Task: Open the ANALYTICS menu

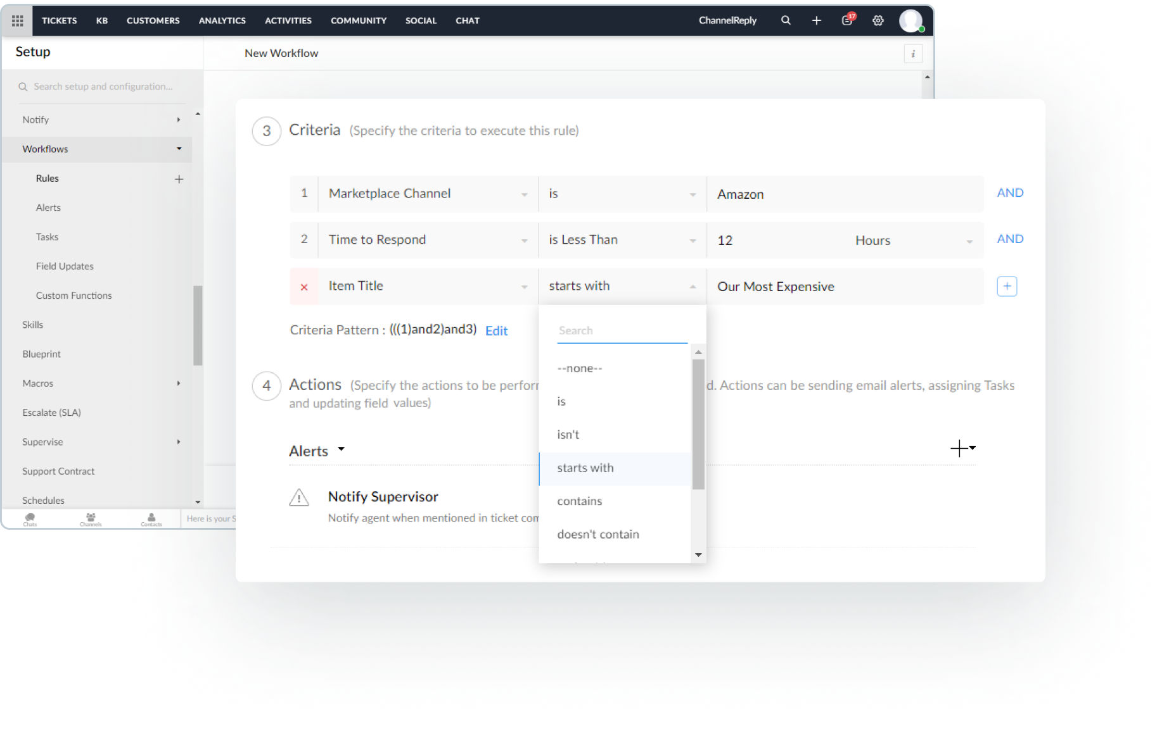Action: 222,20
